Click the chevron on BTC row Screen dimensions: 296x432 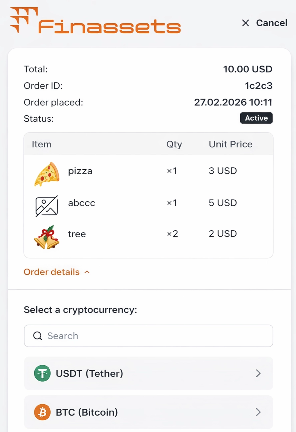(258, 412)
